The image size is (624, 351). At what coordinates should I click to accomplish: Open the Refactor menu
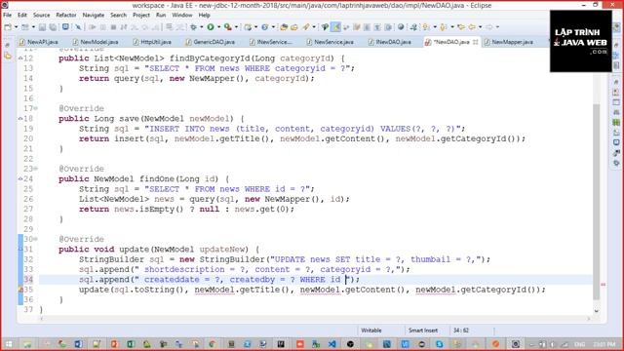[x=66, y=16]
